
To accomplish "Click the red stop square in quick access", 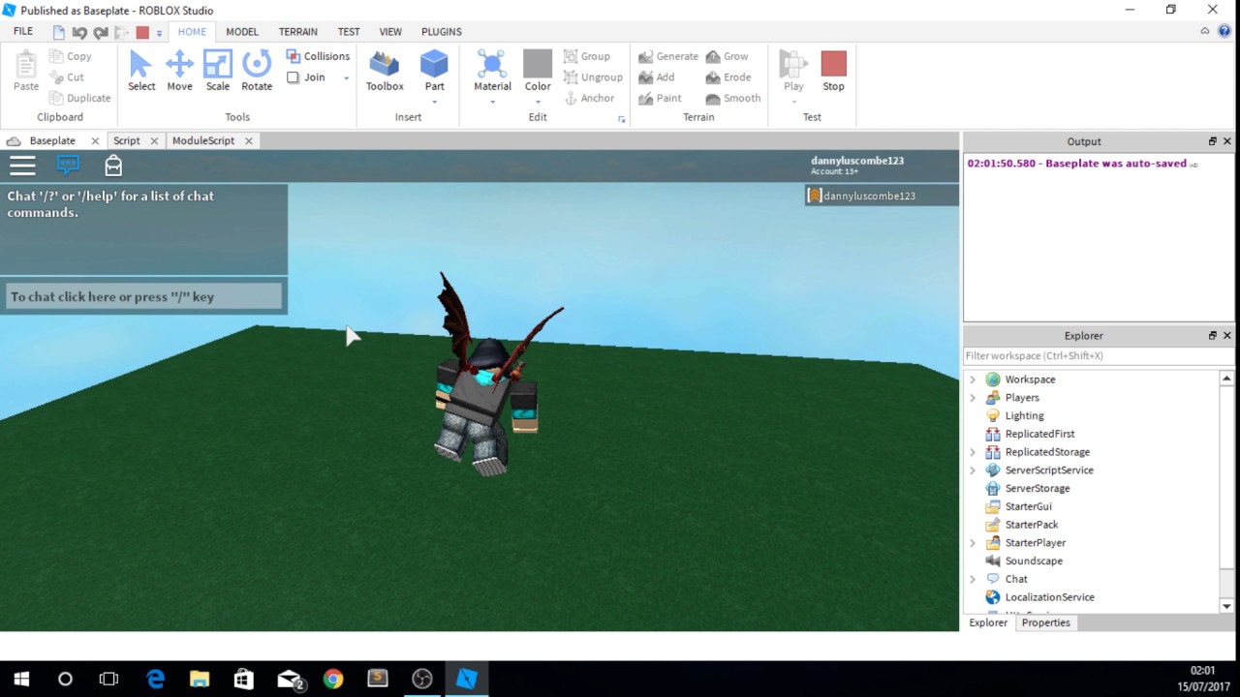I will point(142,32).
